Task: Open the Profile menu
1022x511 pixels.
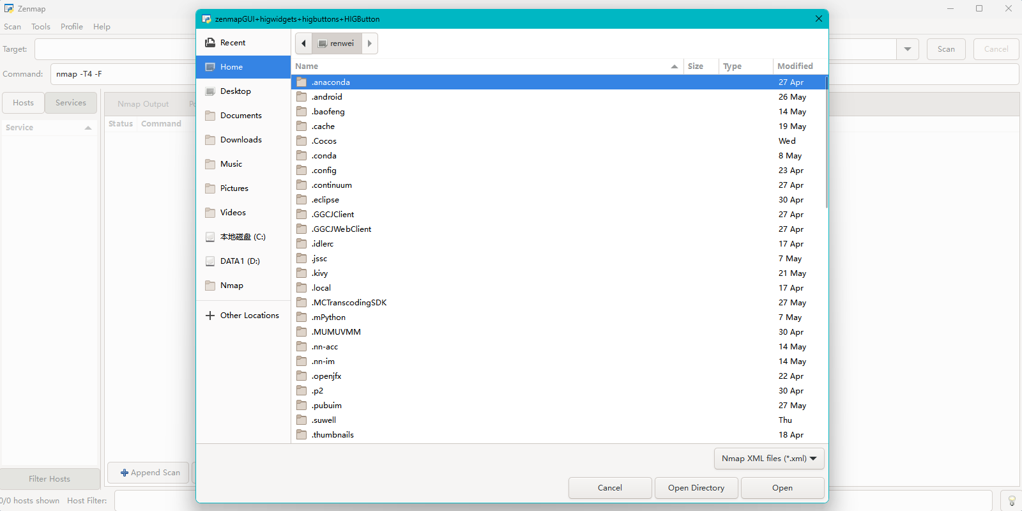Action: coord(72,27)
